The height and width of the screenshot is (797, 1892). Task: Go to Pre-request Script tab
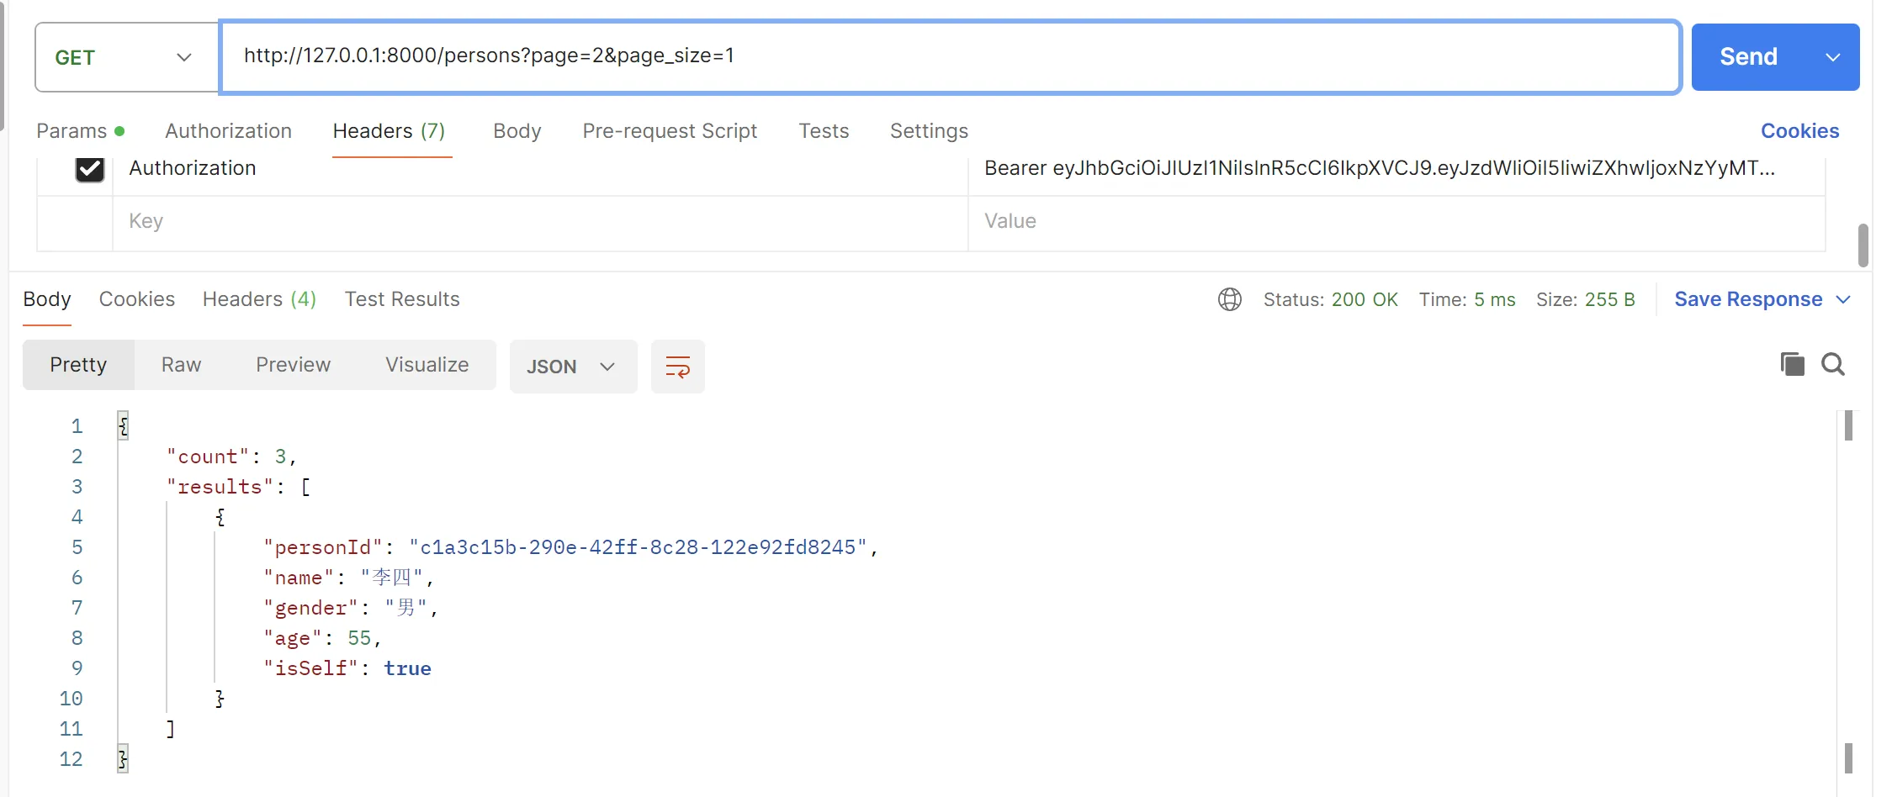670,131
